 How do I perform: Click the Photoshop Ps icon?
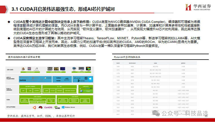[86, 78]
